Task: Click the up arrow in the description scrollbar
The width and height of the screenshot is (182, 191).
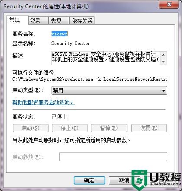Action: [163, 55]
